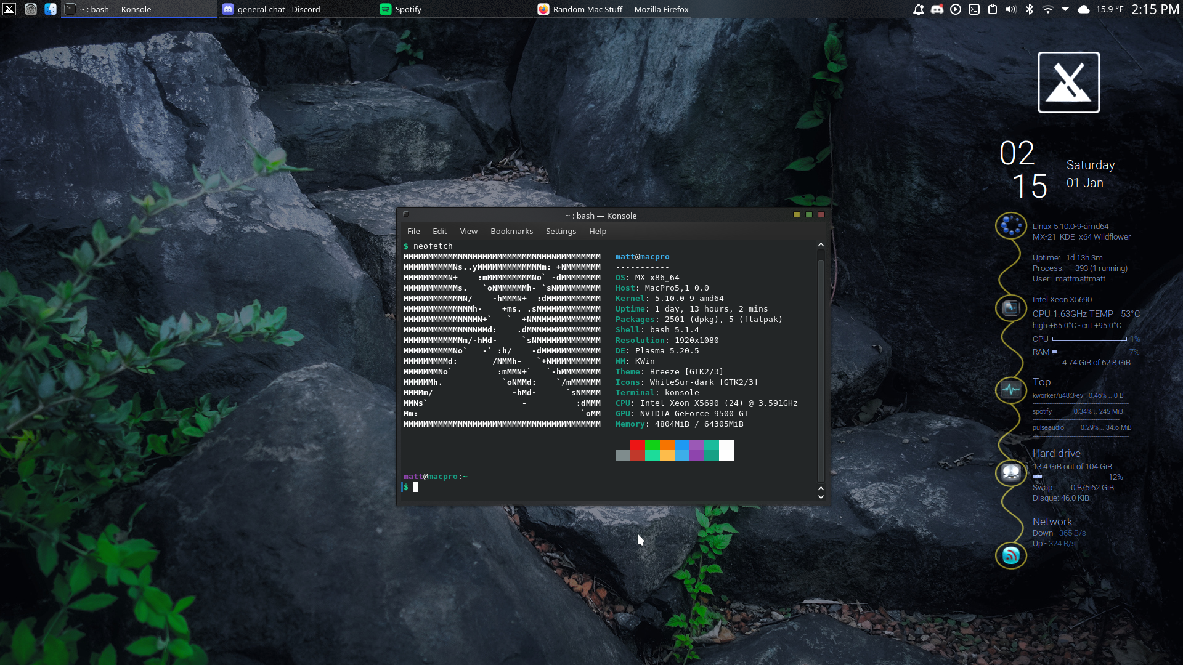
Task: Click the Discord tray icon
Action: coord(937,9)
